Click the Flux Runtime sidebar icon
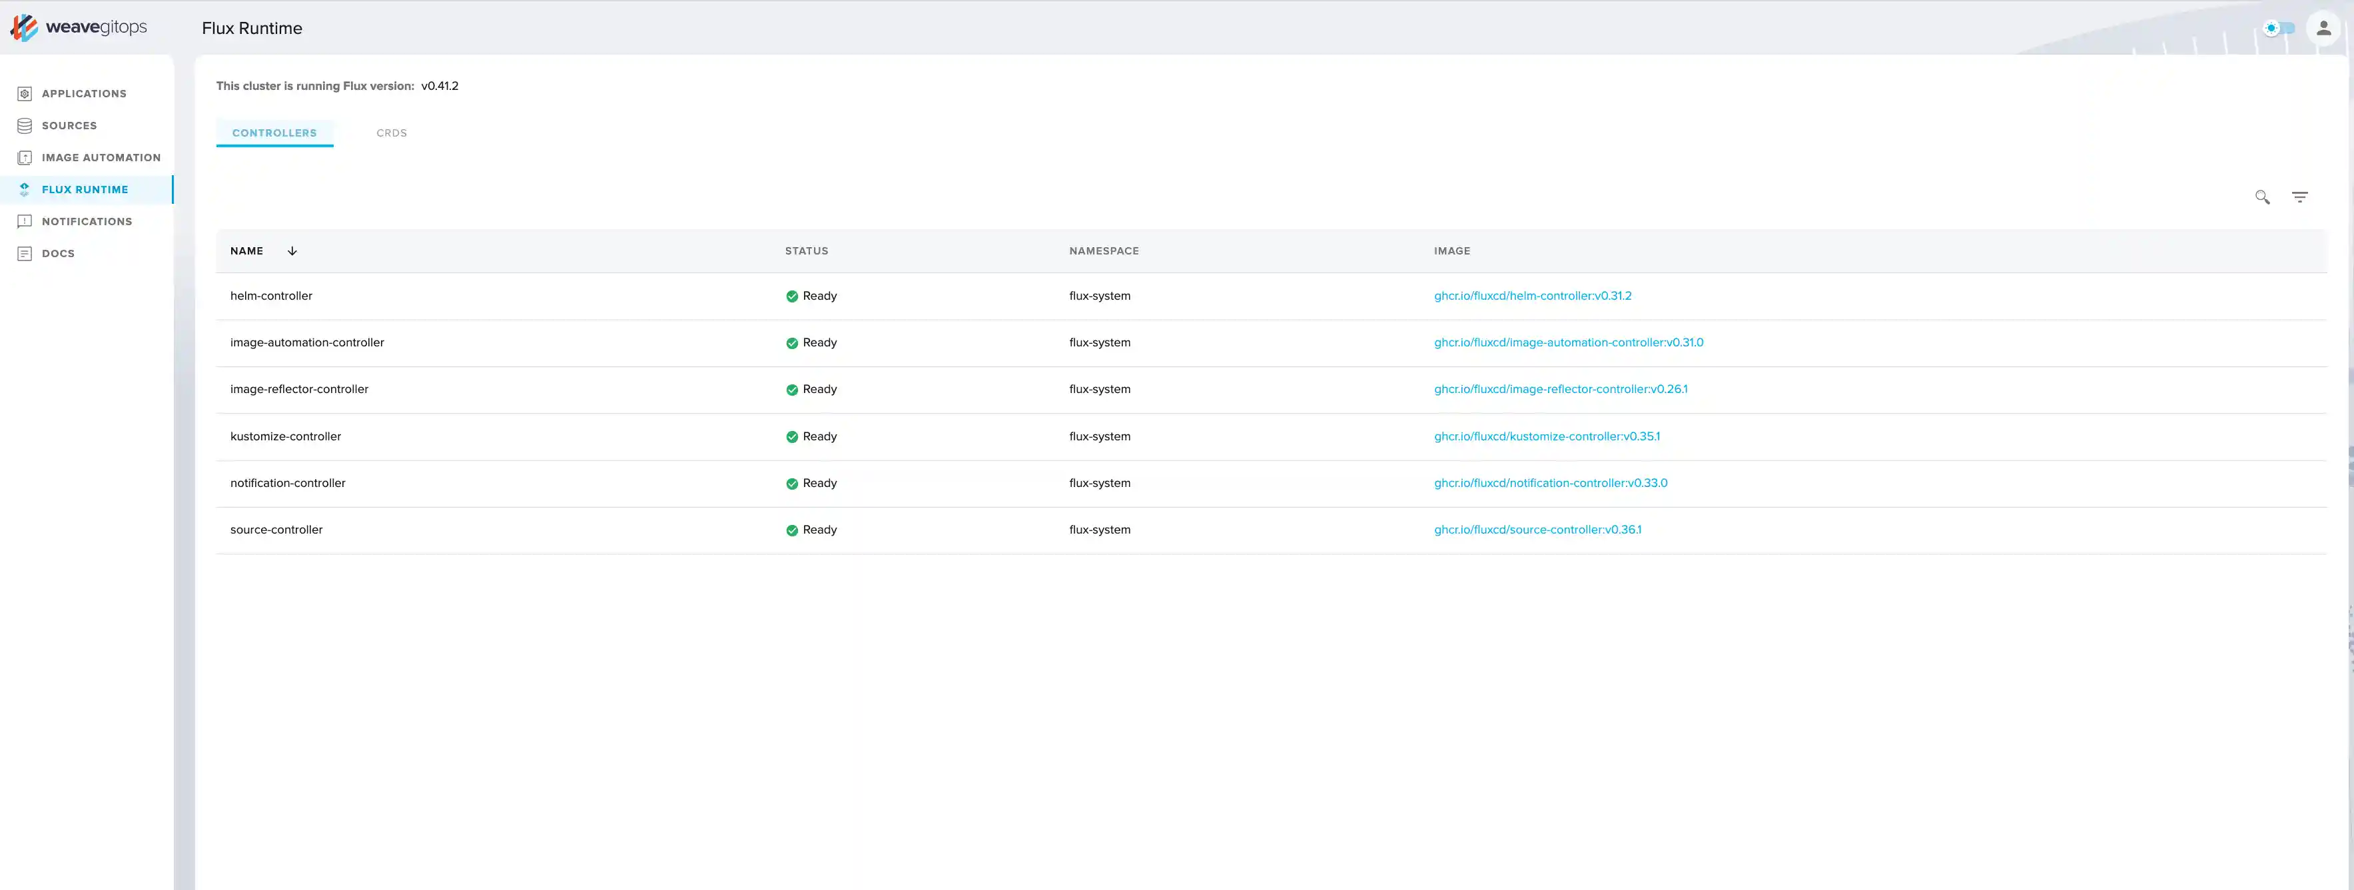This screenshot has width=2354, height=890. tap(25, 189)
